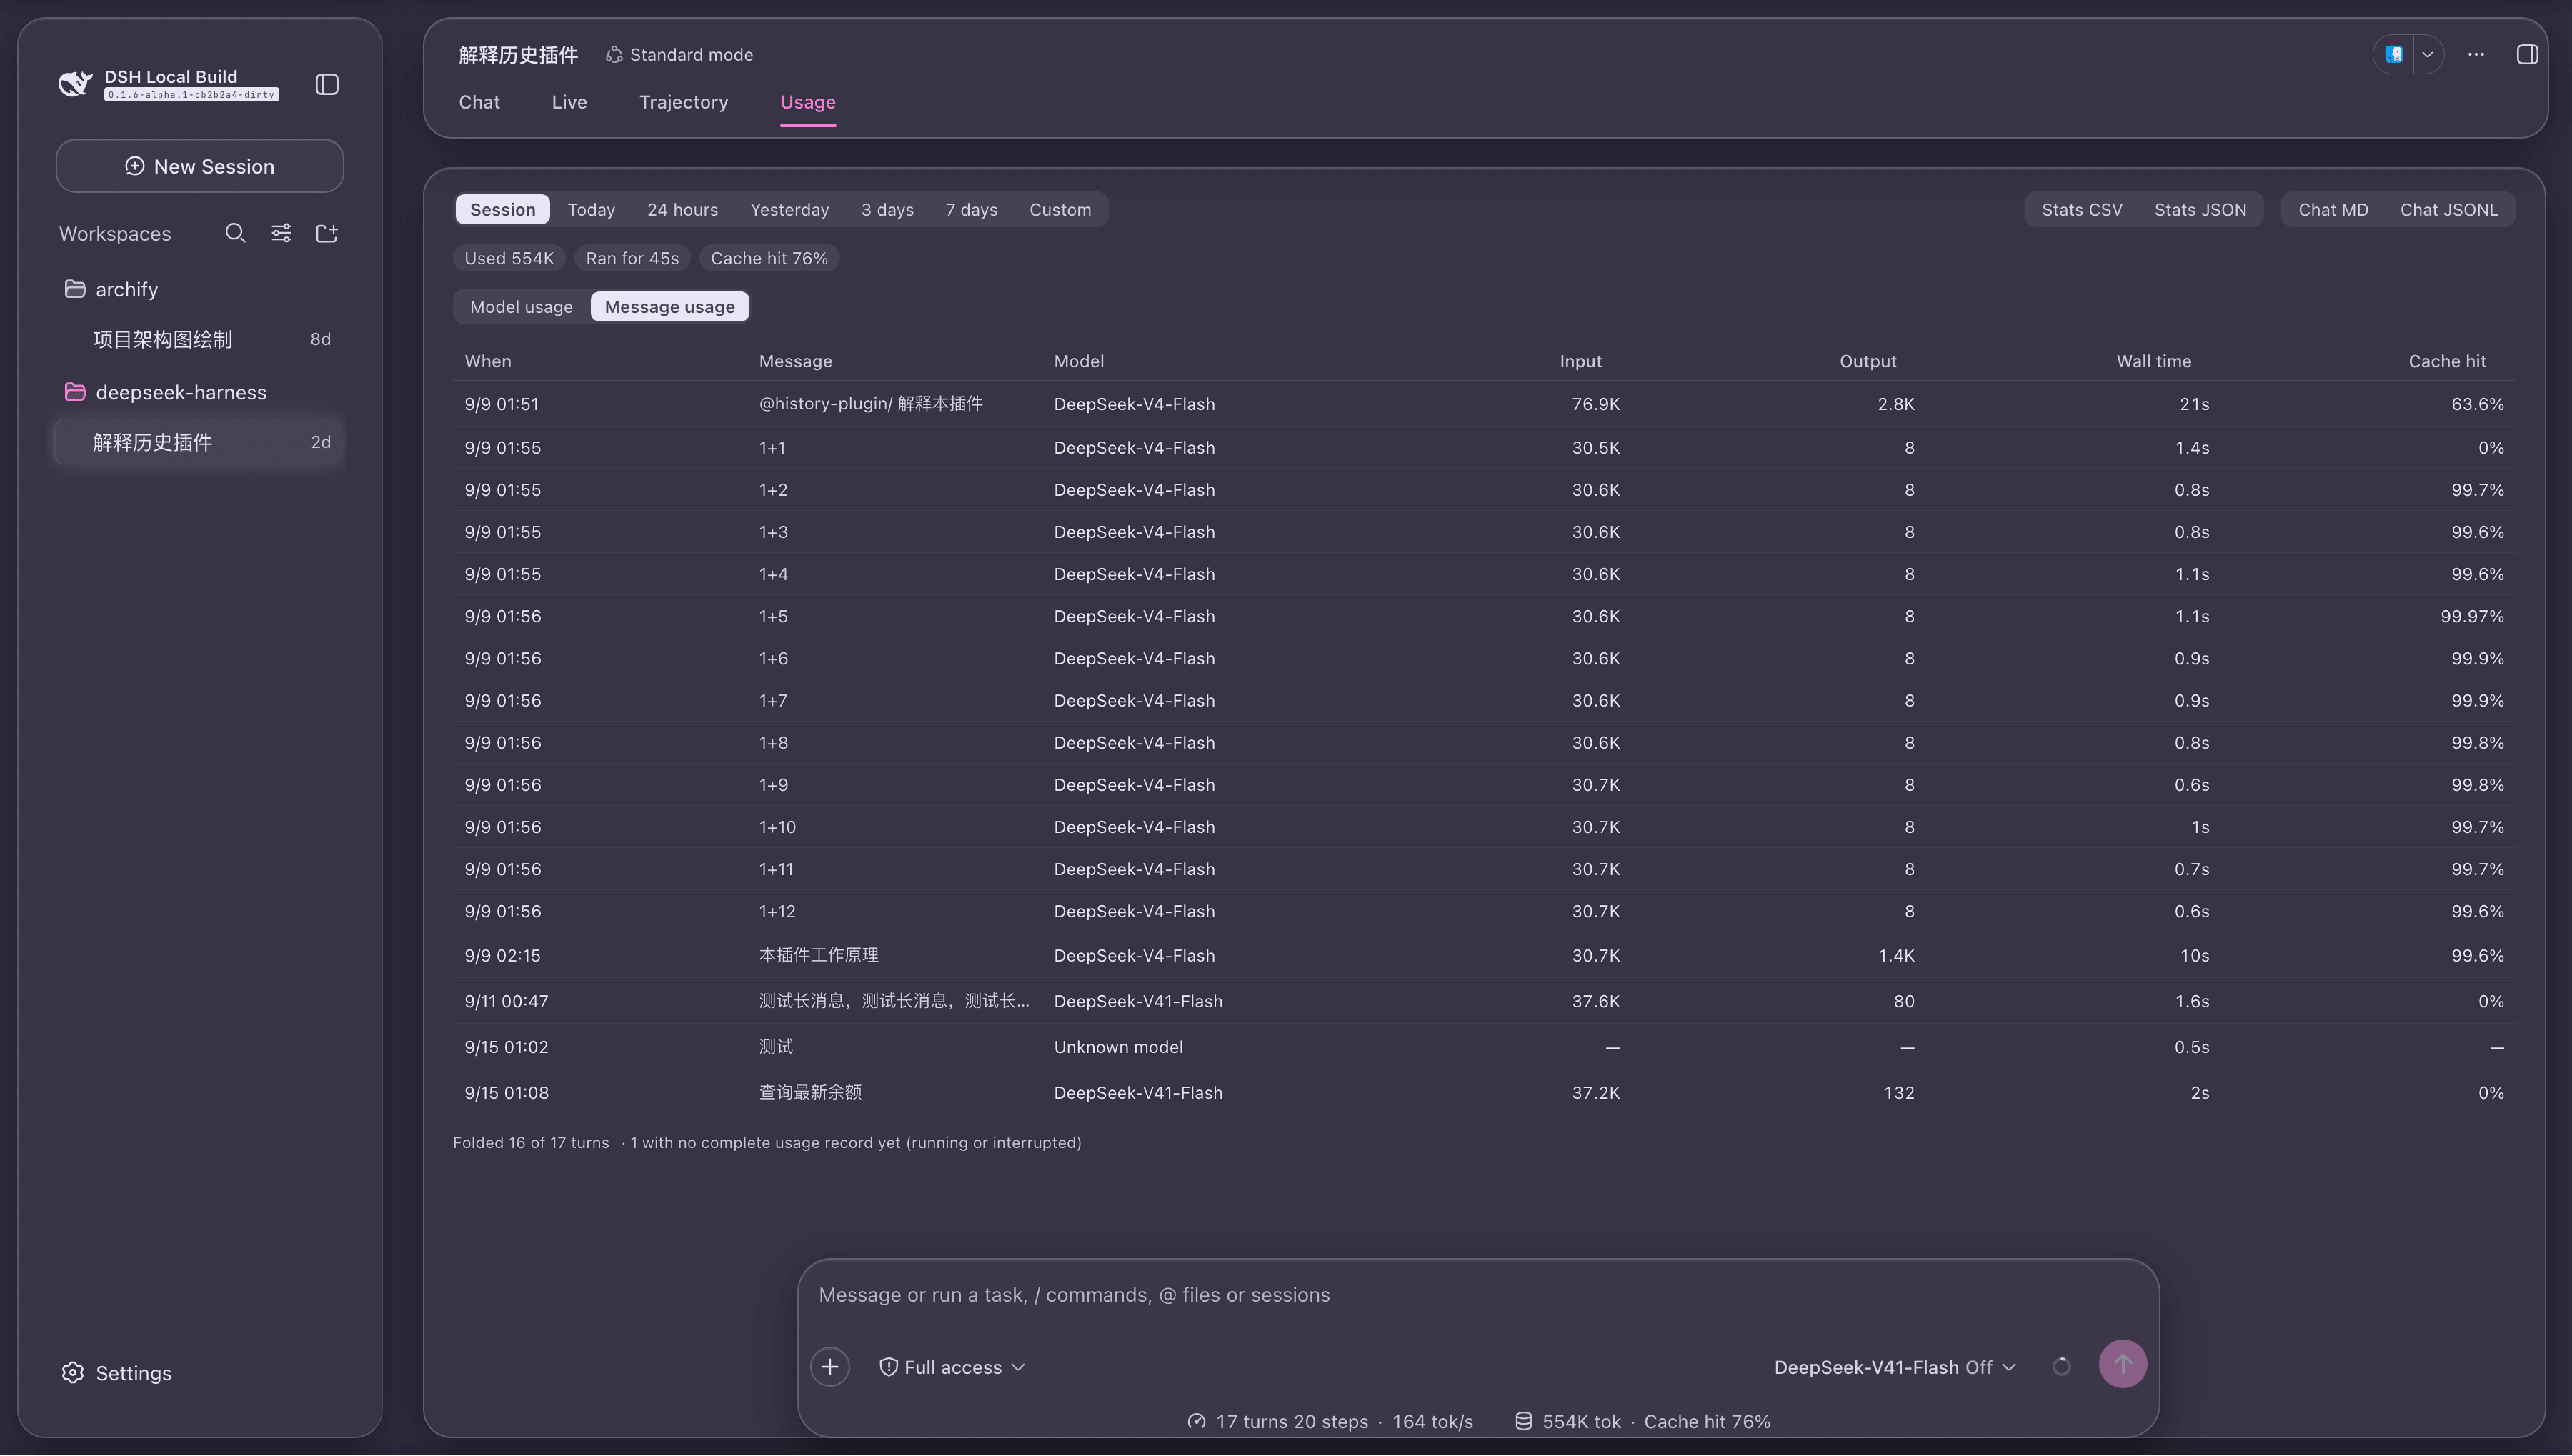Switch to the Chat tab
2572x1456 pixels.
coord(479,102)
